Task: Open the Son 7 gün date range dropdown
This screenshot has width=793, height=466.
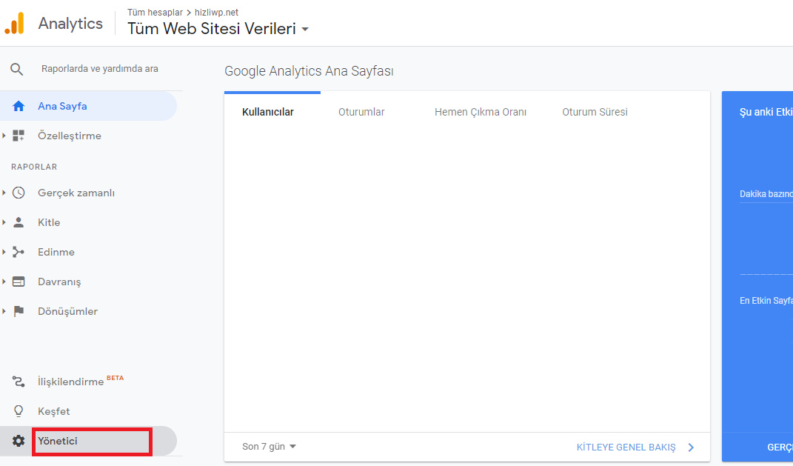Action: click(269, 447)
